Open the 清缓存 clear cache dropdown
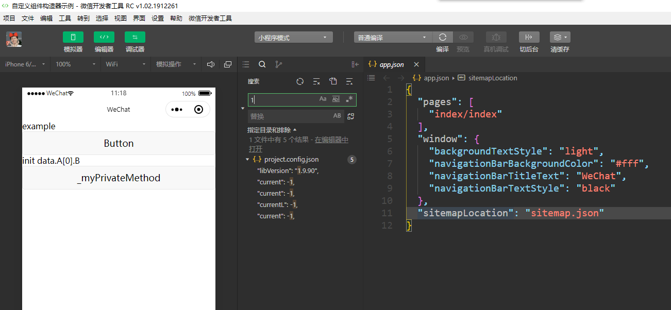This screenshot has width=671, height=310. pyautogui.click(x=560, y=37)
